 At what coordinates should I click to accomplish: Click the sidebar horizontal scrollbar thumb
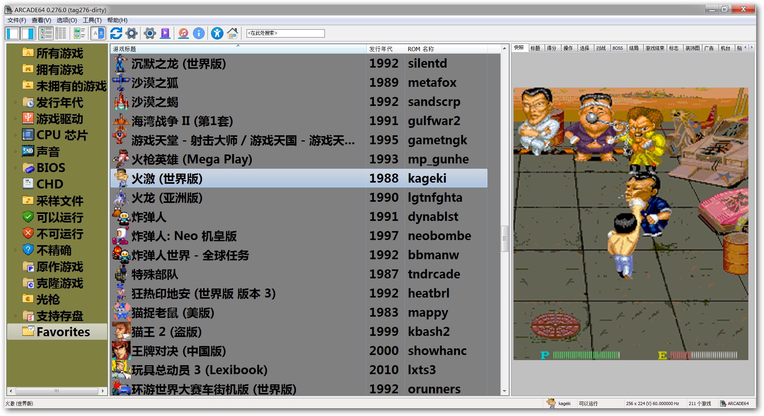click(57, 391)
